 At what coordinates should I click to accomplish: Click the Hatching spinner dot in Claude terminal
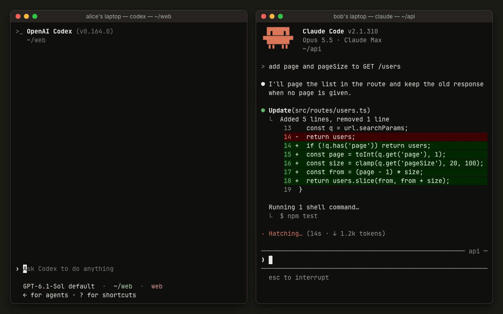[263, 234]
